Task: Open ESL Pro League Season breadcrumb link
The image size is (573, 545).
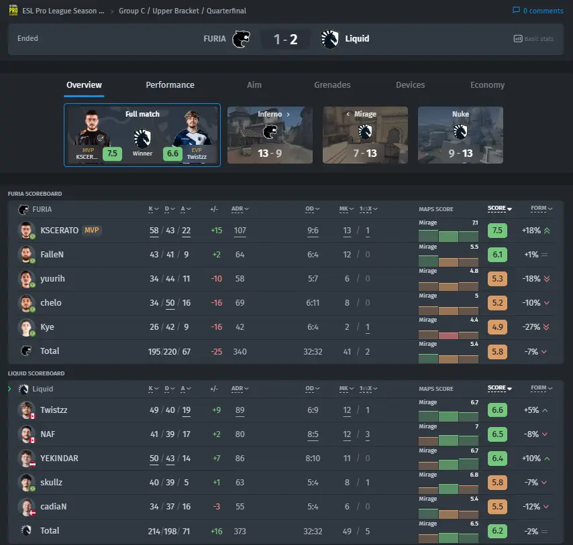Action: (x=63, y=11)
